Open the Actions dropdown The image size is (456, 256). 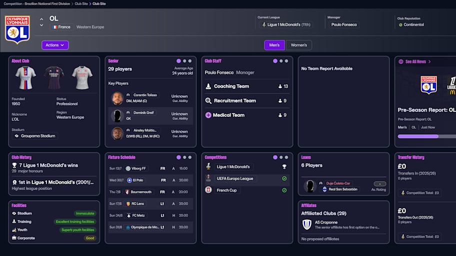pos(55,45)
